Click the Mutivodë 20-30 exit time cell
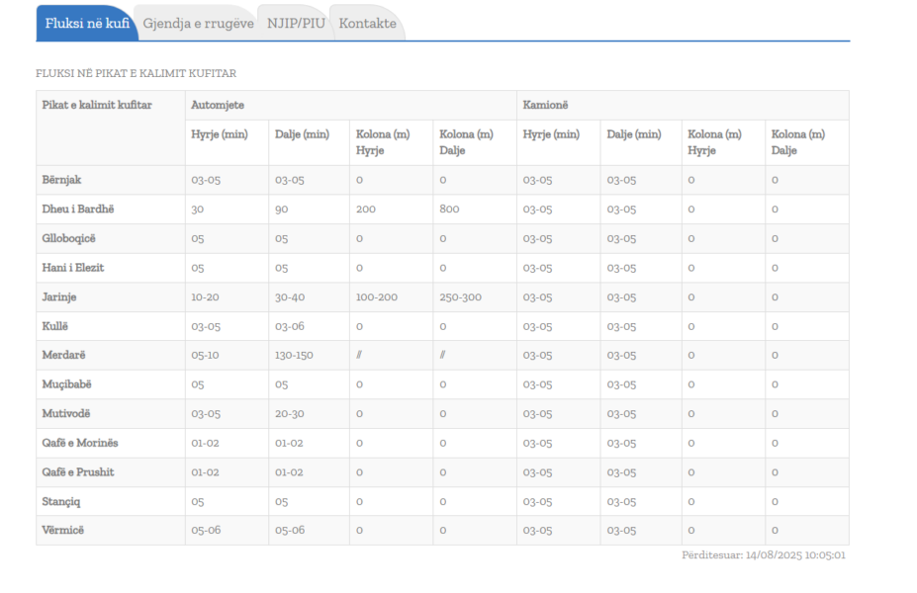Image resolution: width=917 pixels, height=593 pixels. 289,413
